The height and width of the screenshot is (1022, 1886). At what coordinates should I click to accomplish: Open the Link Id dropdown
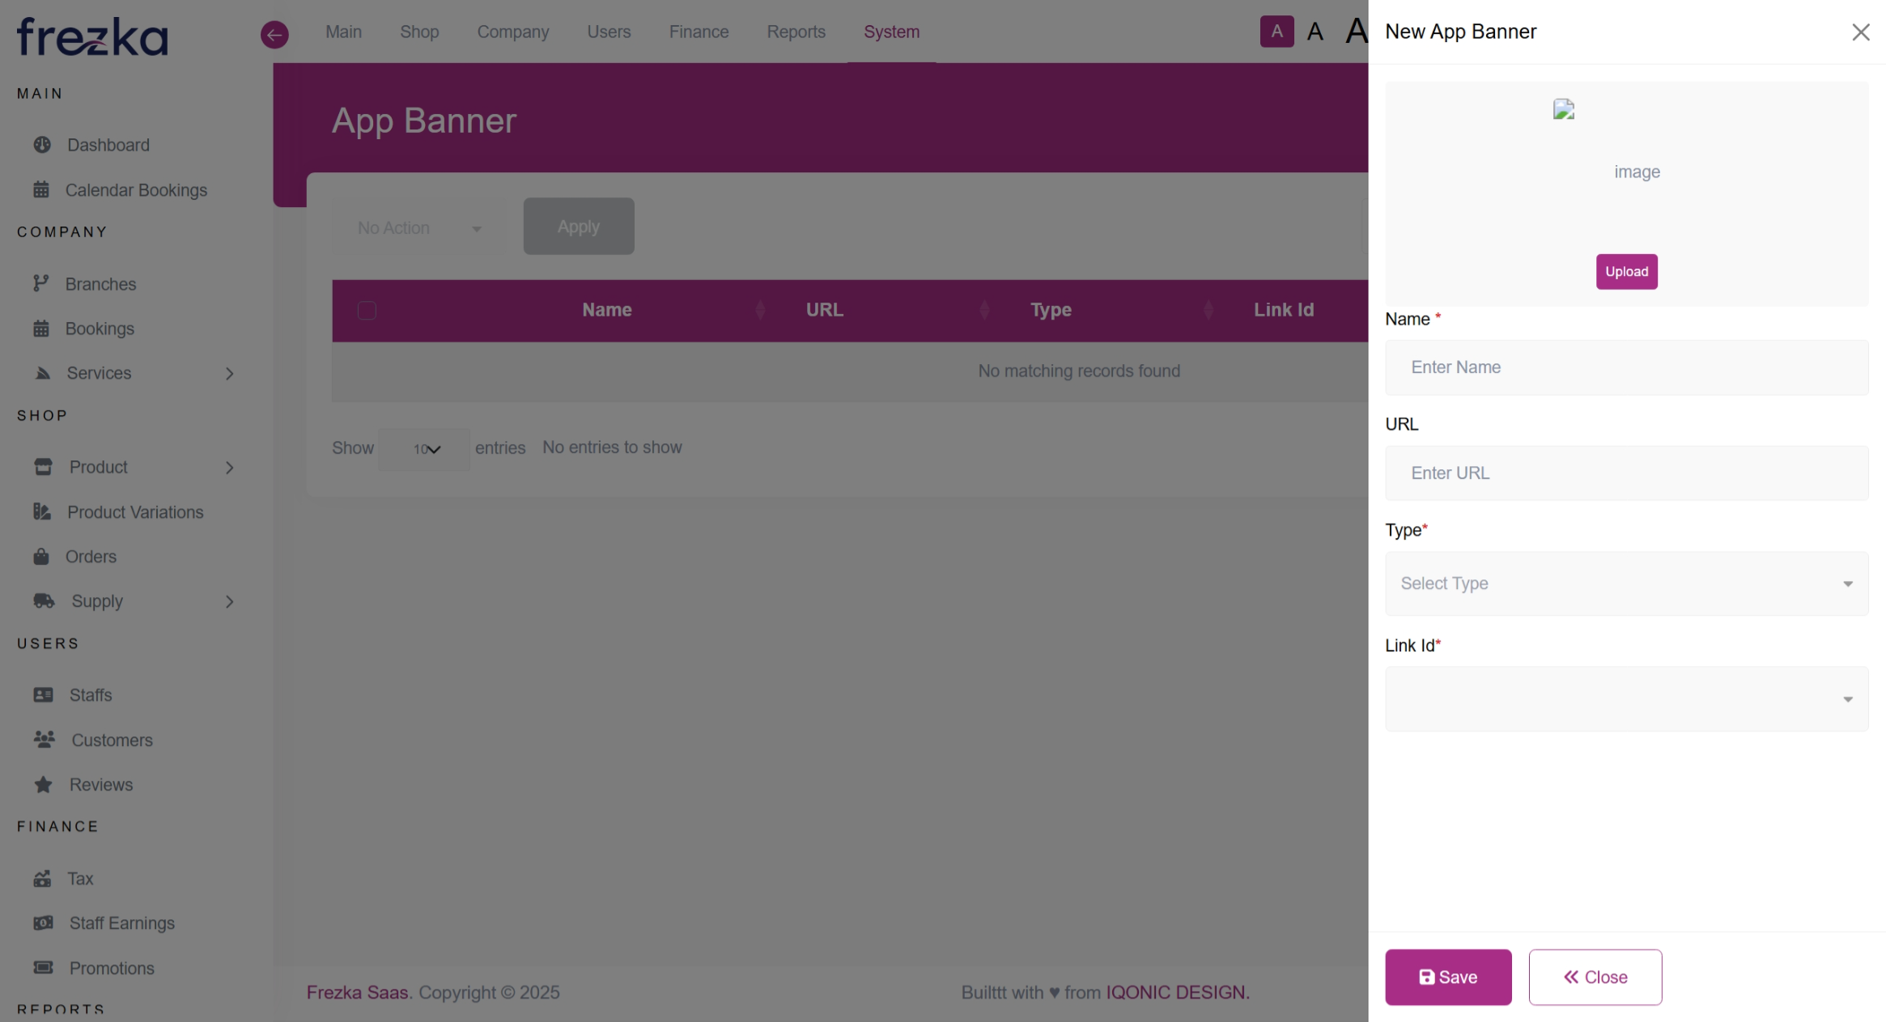[1626, 699]
